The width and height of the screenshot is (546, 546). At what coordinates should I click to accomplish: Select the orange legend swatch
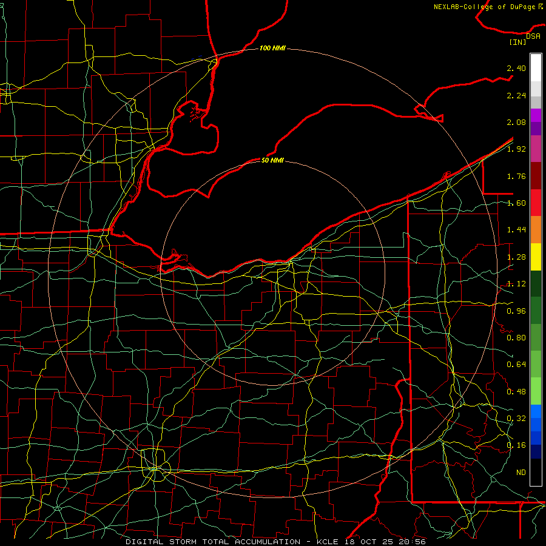(536, 230)
